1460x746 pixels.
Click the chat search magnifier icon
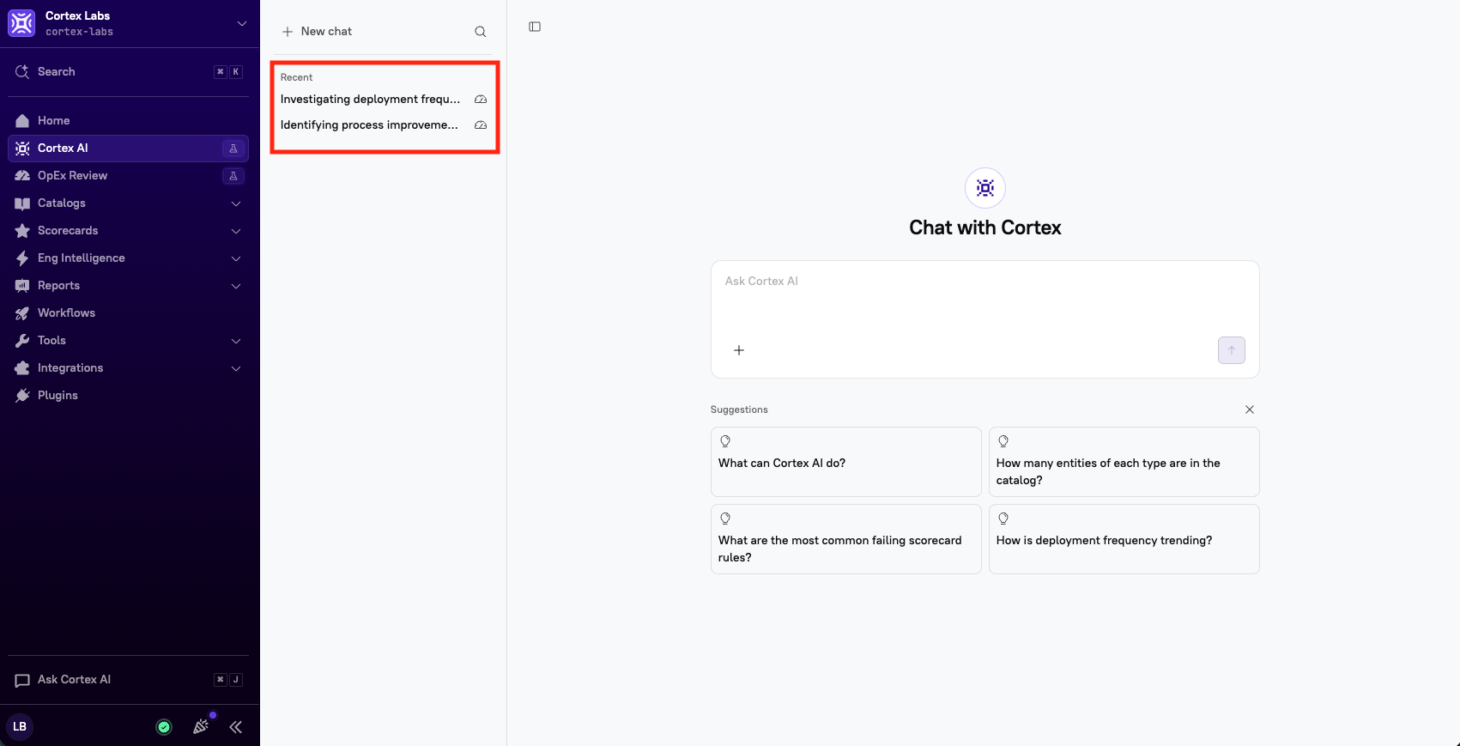[x=481, y=32]
